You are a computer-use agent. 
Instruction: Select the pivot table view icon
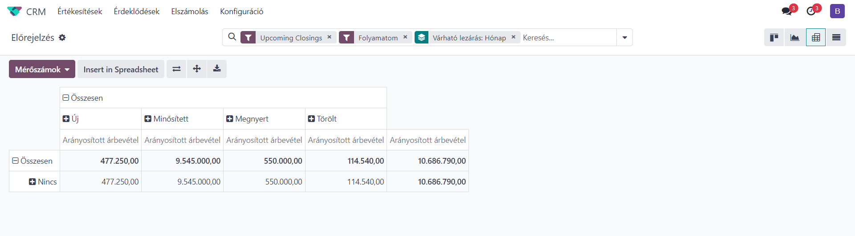(816, 38)
